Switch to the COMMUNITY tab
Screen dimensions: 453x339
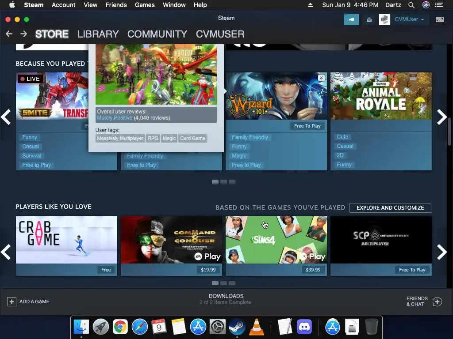pyautogui.click(x=157, y=34)
